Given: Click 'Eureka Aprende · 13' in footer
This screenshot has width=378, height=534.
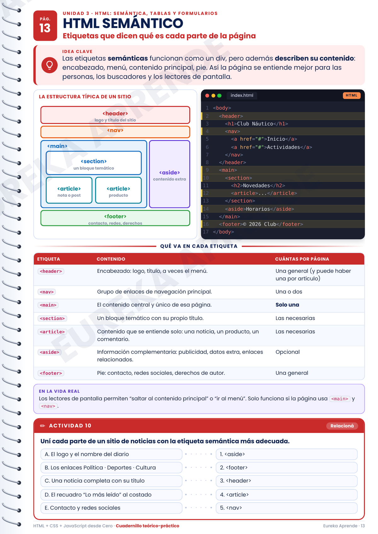Looking at the screenshot, I should click(x=344, y=526).
